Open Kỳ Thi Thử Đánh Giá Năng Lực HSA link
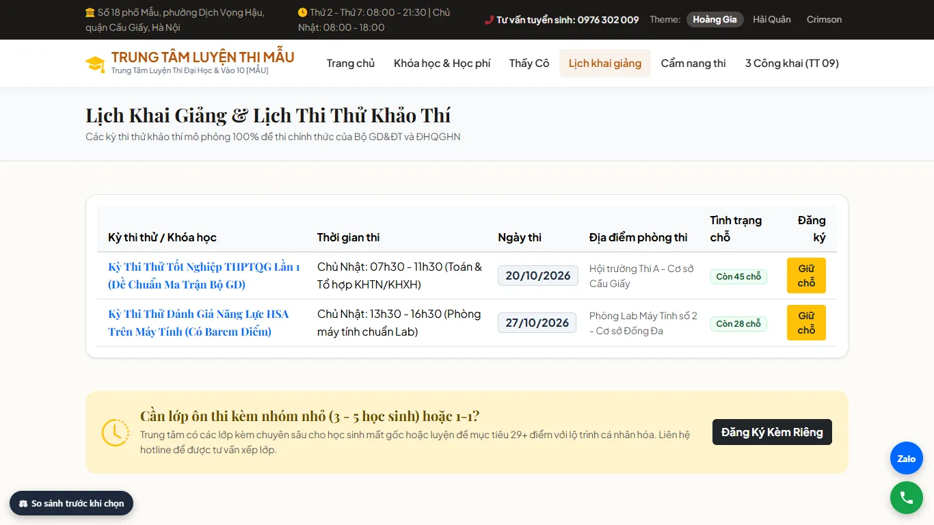The height and width of the screenshot is (525, 934). click(x=198, y=323)
